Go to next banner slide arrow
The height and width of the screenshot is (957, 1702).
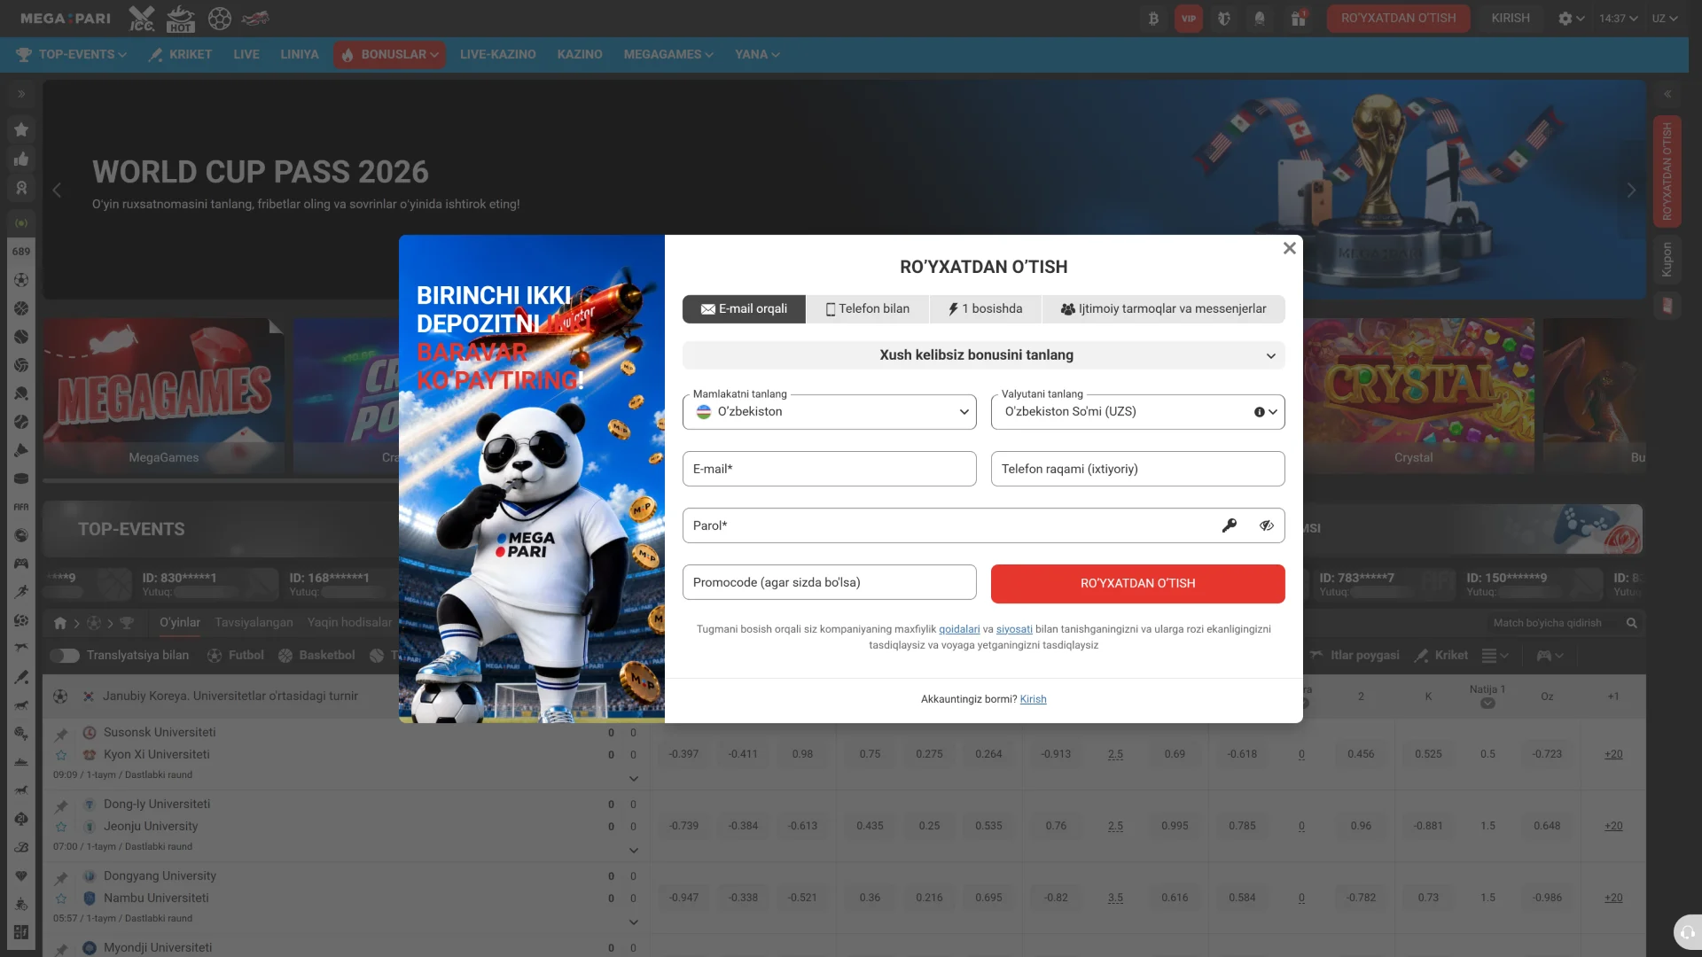pos(1631,191)
